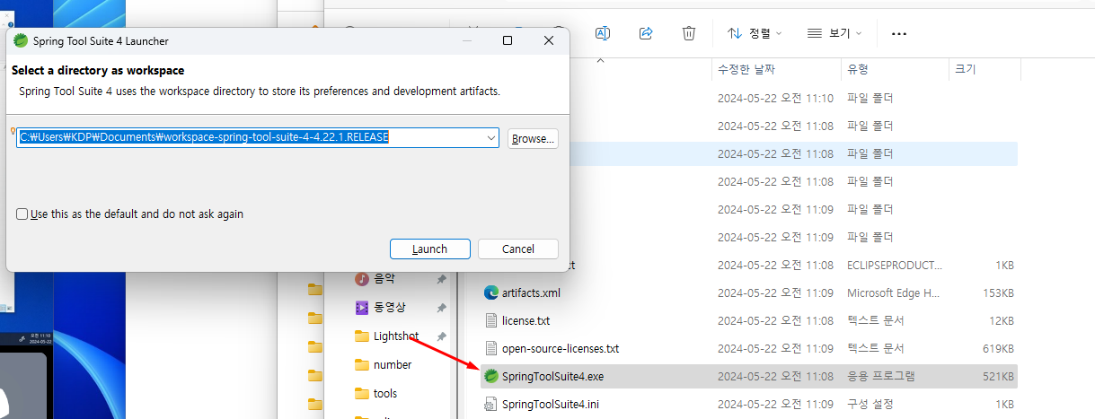This screenshot has width=1095, height=419.
Task: Click the 'Microsoft Edge H...' type cell
Action: point(895,292)
